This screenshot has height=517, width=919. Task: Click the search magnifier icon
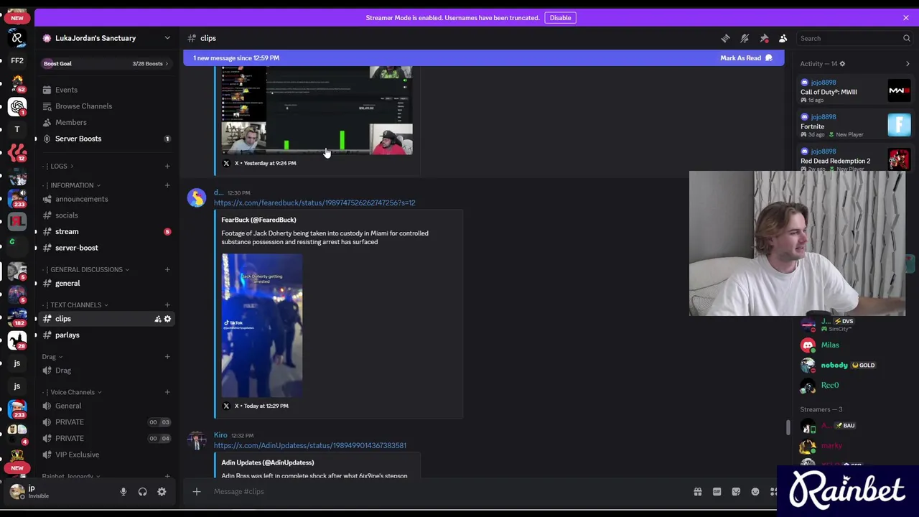pos(906,38)
